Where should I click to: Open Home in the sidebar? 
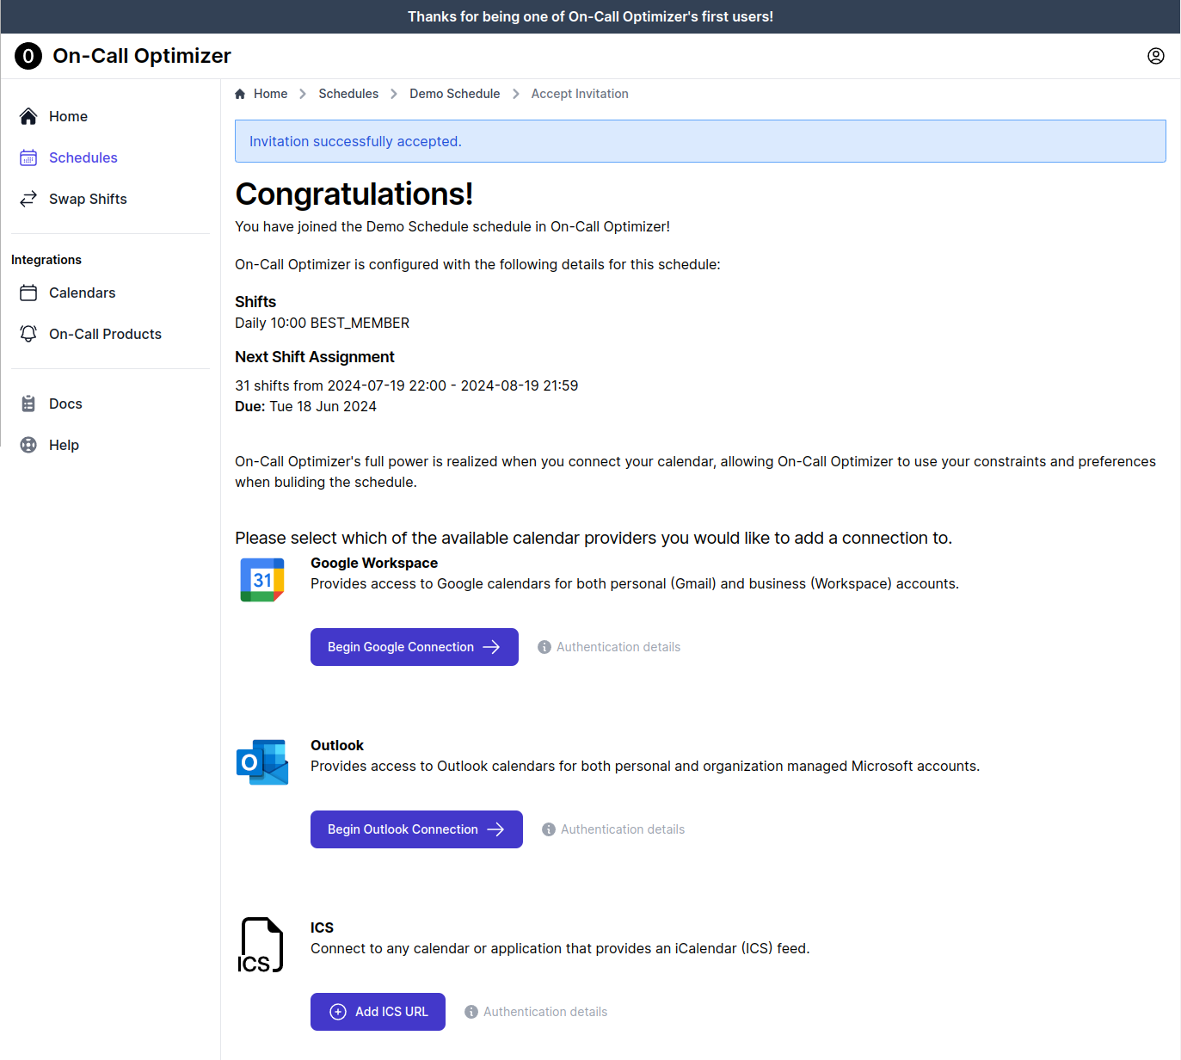pyautogui.click(x=68, y=116)
